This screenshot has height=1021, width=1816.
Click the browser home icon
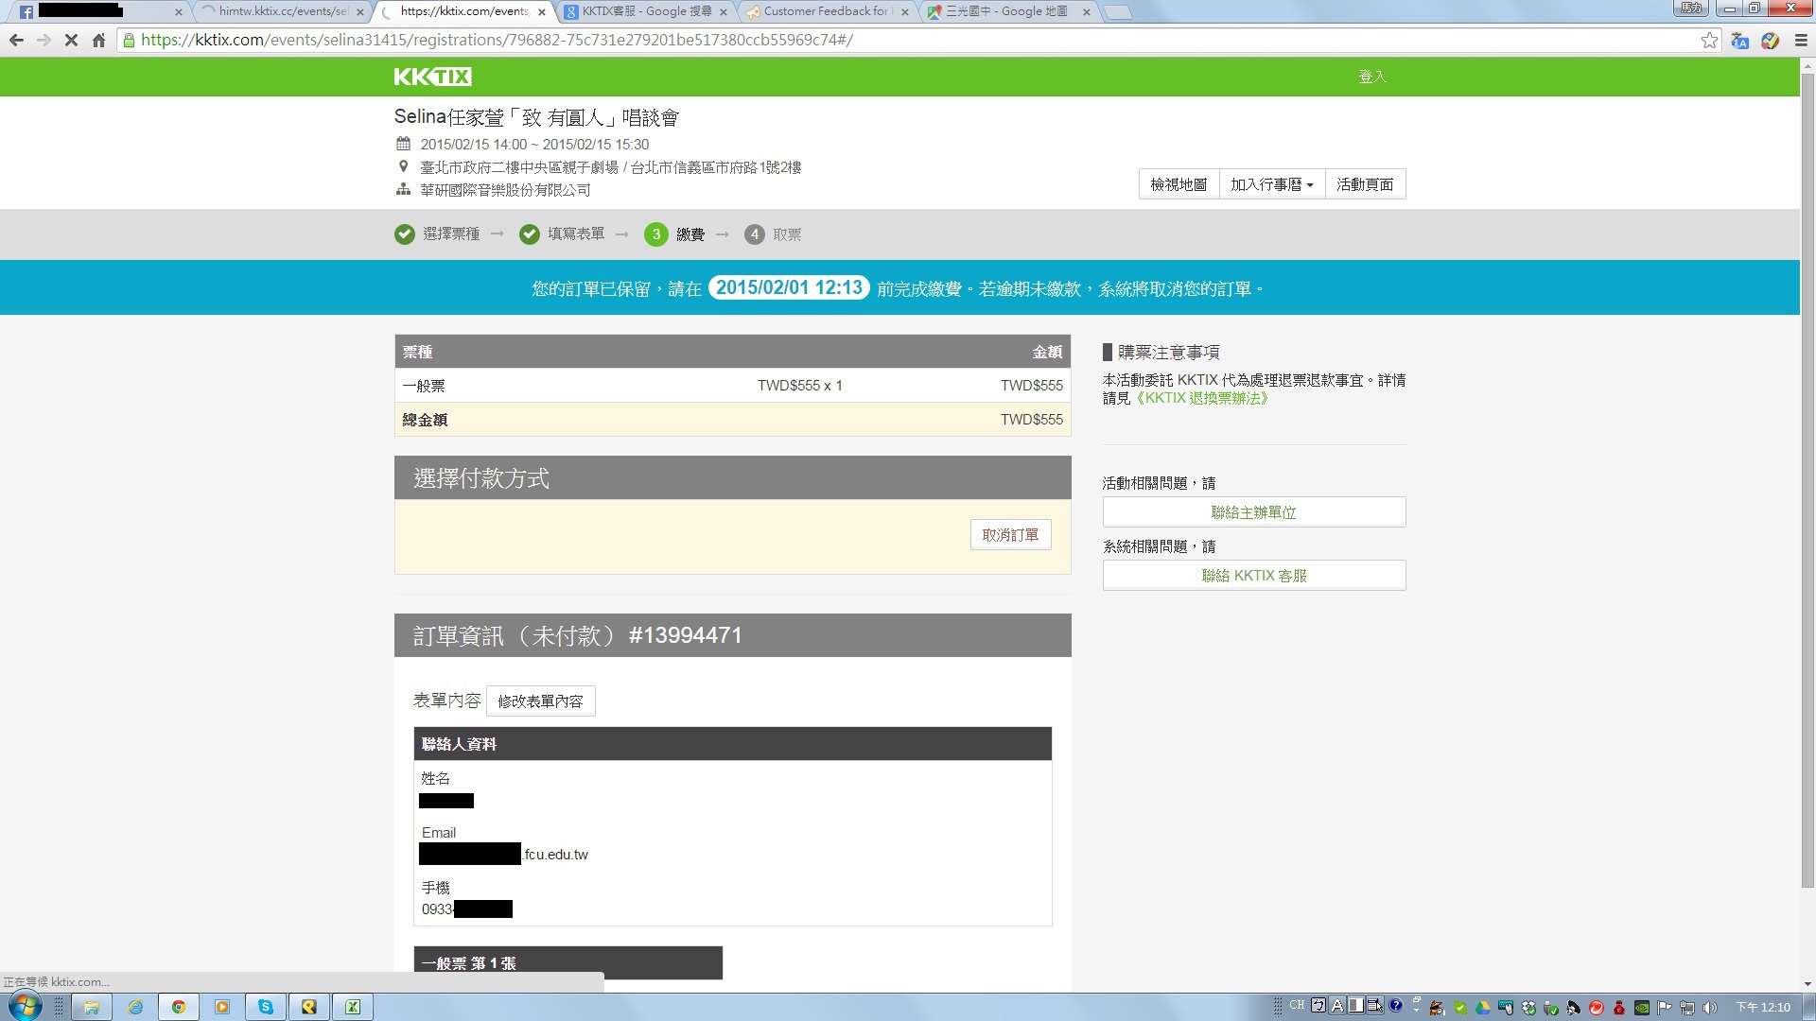point(98,40)
